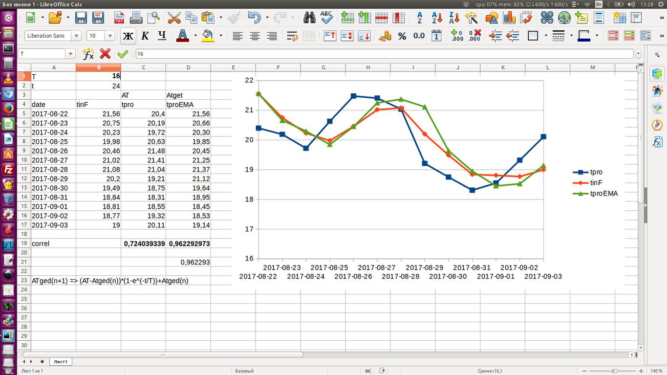Screen dimensions: 667x375
Task: Select the Лист1 sheet tab
Action: coord(61,361)
